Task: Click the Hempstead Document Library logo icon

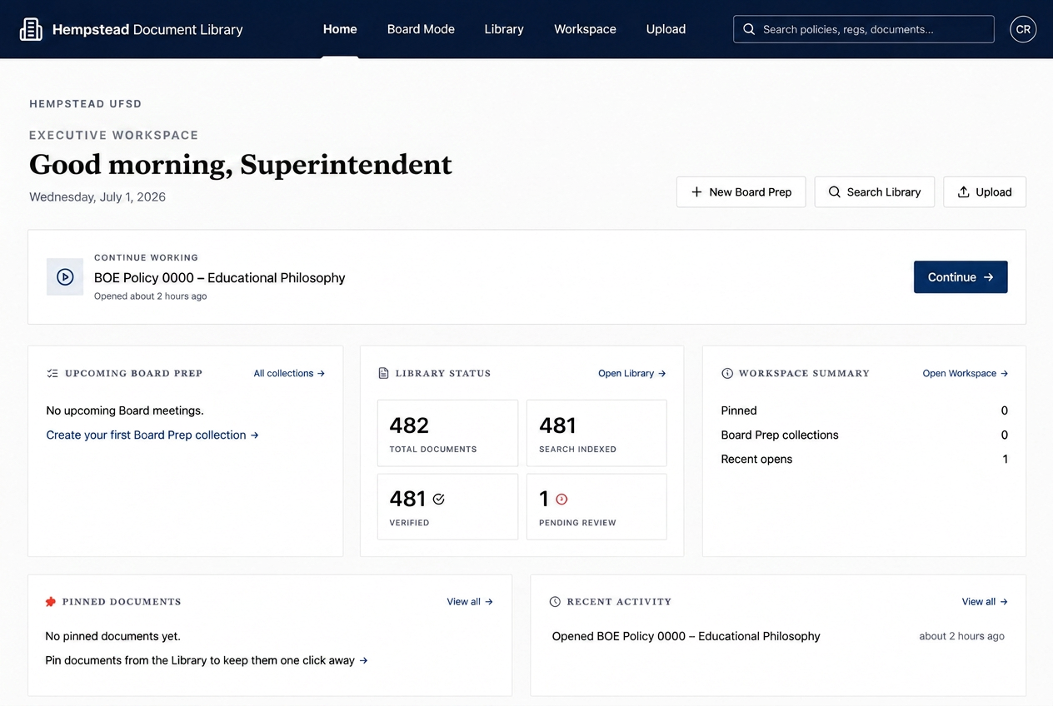Action: [x=31, y=29]
